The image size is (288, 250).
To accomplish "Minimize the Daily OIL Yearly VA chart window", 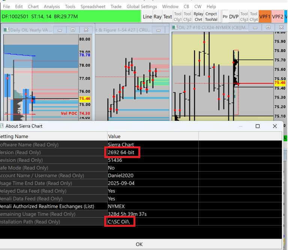I will click(x=60, y=30).
